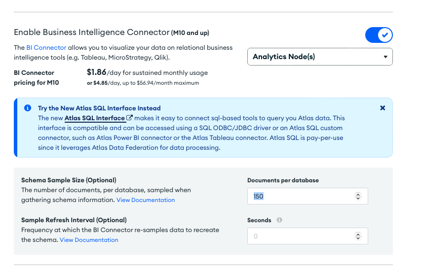Open View Documentation for Schema Sample Size
The height and width of the screenshot is (270, 422).
point(145,200)
